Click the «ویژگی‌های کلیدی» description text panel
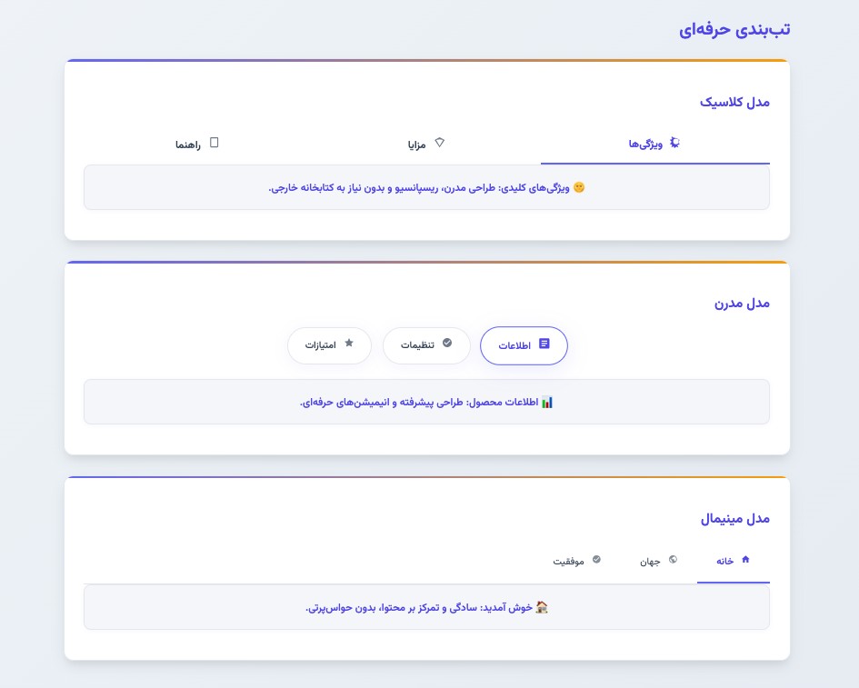The width and height of the screenshot is (859, 688). (426, 185)
